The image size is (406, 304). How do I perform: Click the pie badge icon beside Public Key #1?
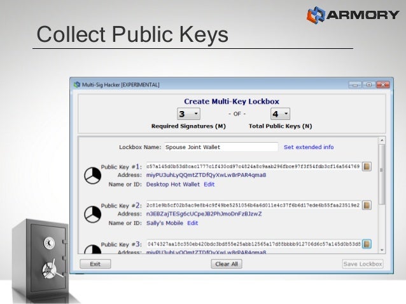93,176
